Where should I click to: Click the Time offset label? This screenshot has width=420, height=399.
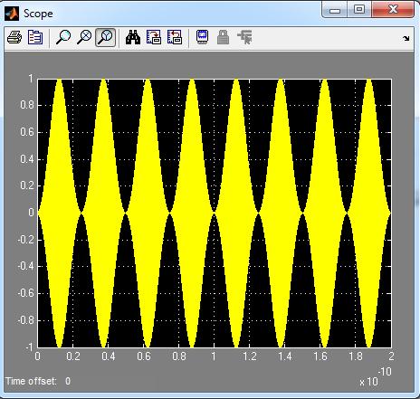point(31,381)
